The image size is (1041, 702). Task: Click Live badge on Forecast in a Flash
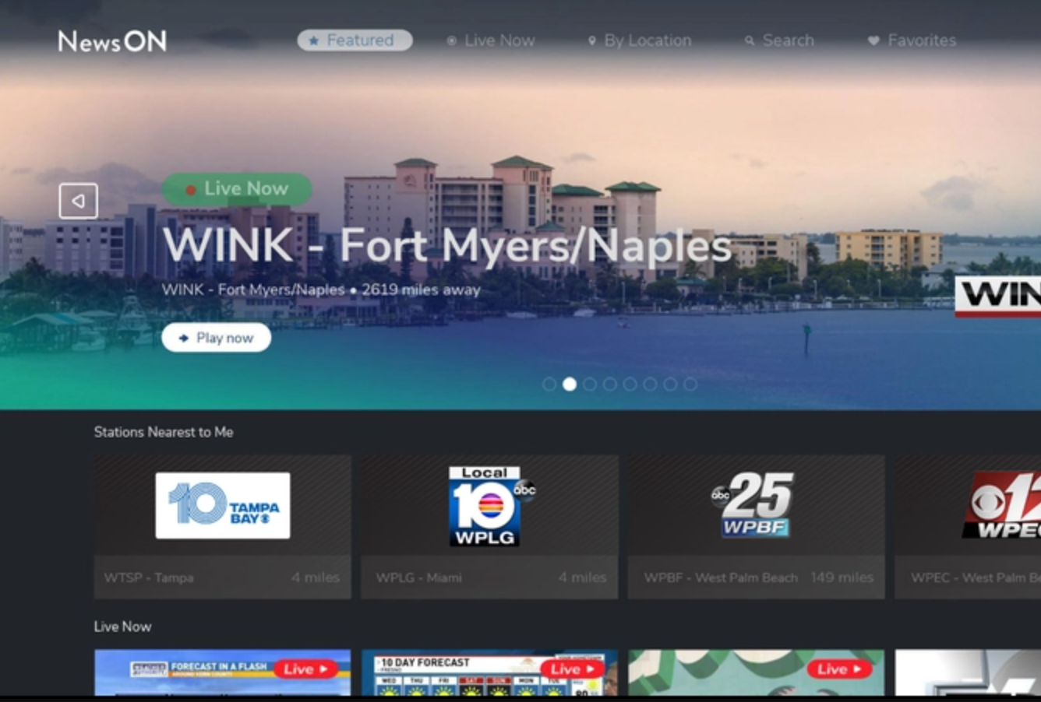[x=306, y=669]
